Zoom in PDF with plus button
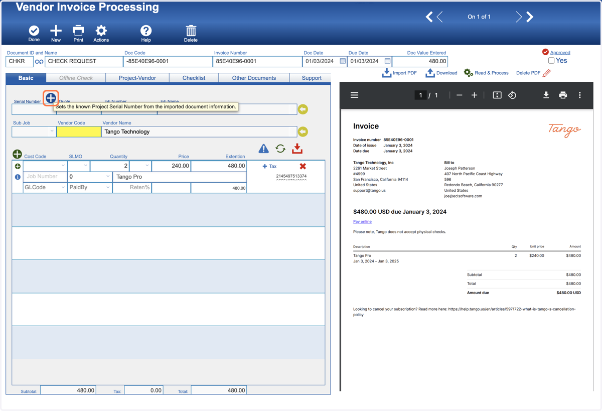The height and width of the screenshot is (411, 602). point(474,95)
